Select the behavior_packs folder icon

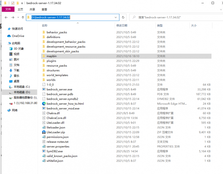pos(44,32)
